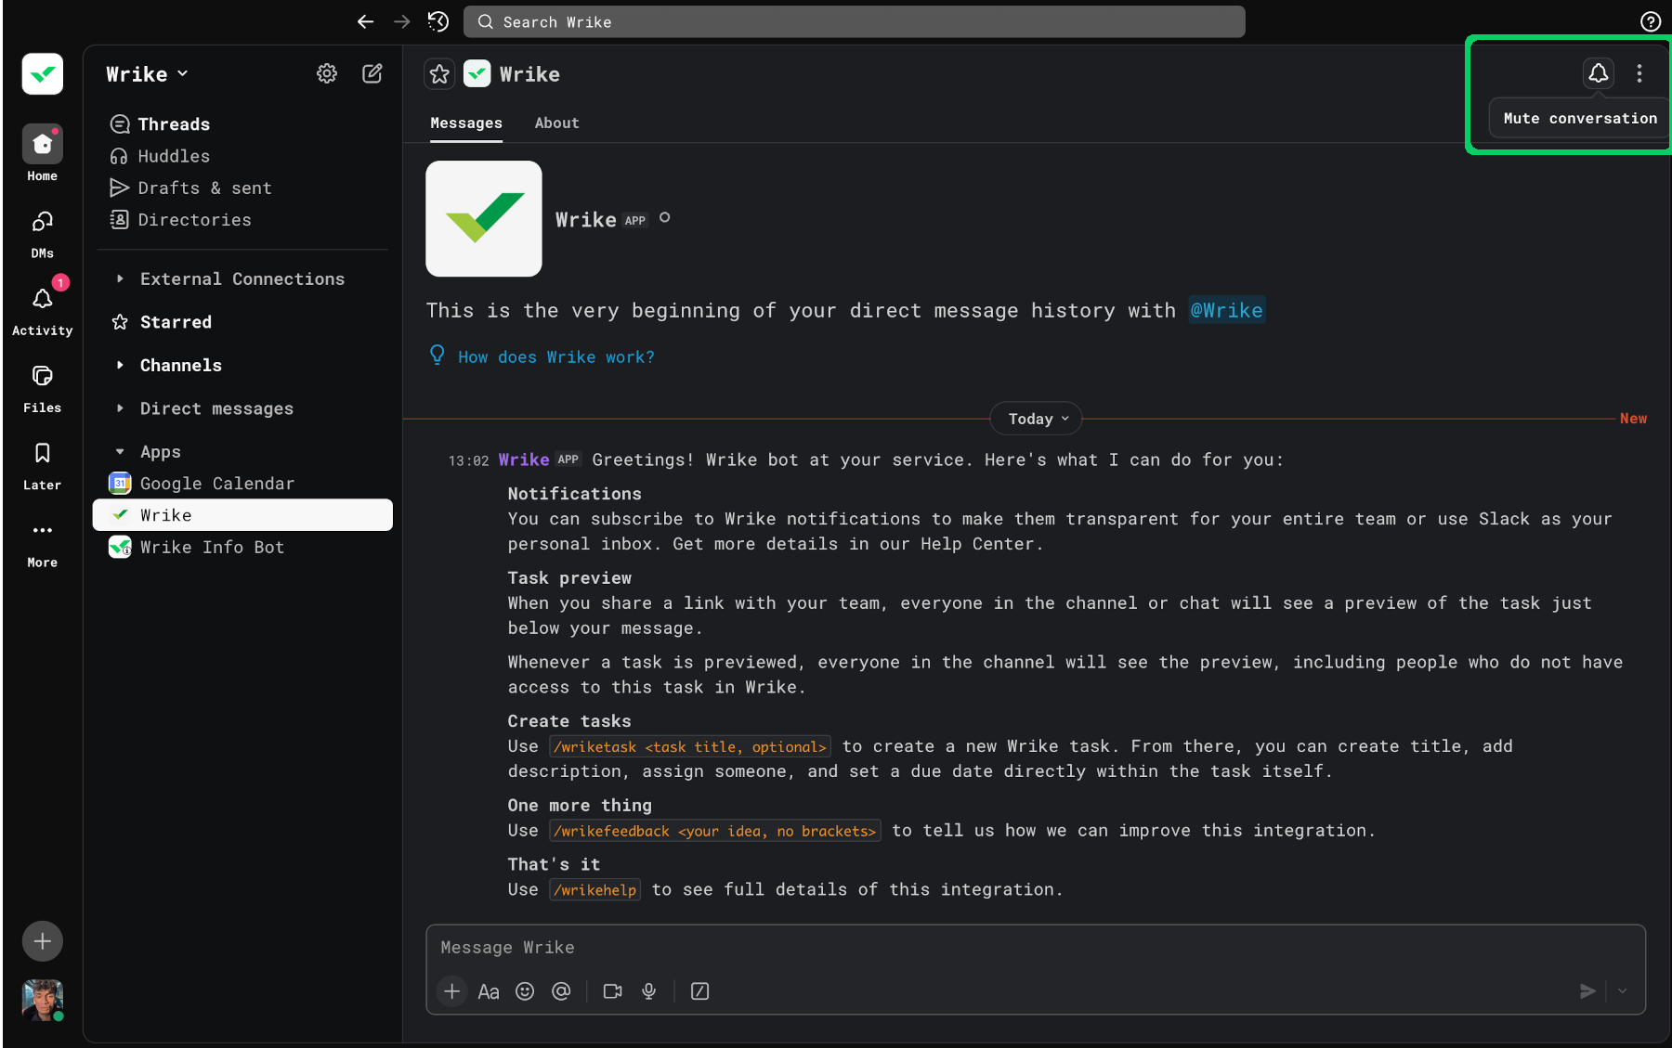Viewport: 1672px width, 1048px height.
Task: Record a video clip with camera icon
Action: (612, 991)
